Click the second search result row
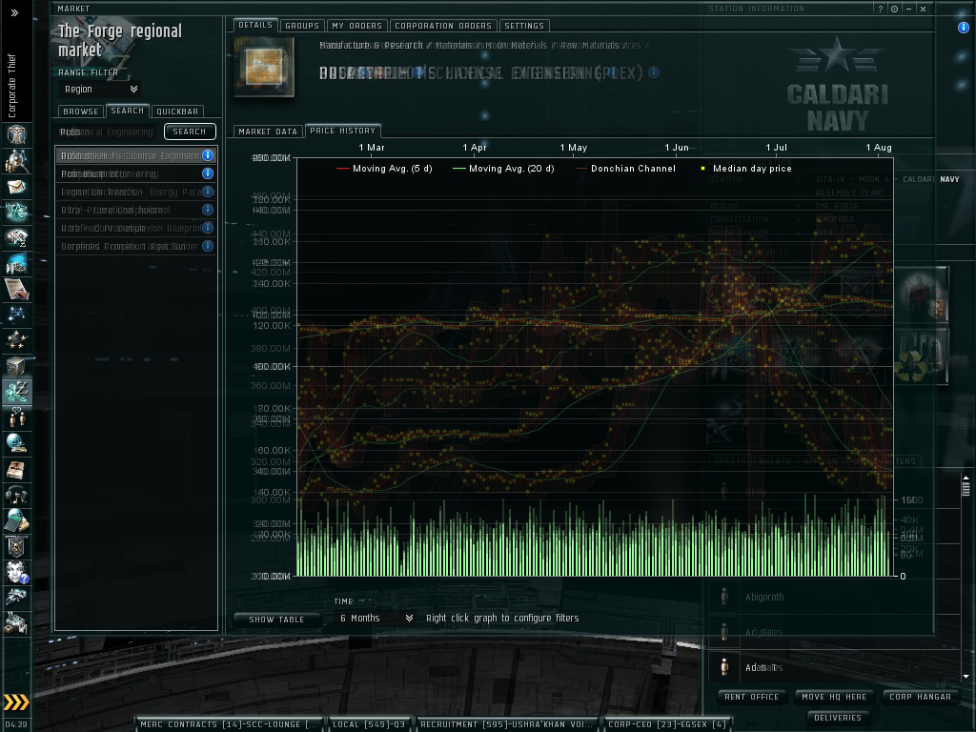 click(135, 173)
